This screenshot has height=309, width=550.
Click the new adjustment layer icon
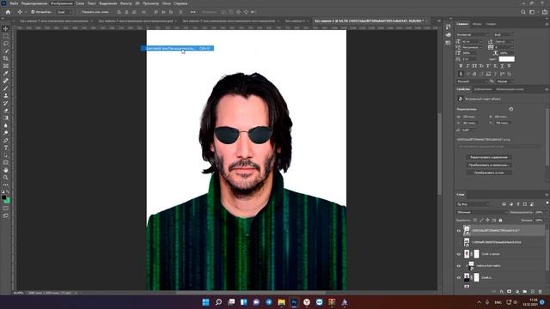[517, 292]
